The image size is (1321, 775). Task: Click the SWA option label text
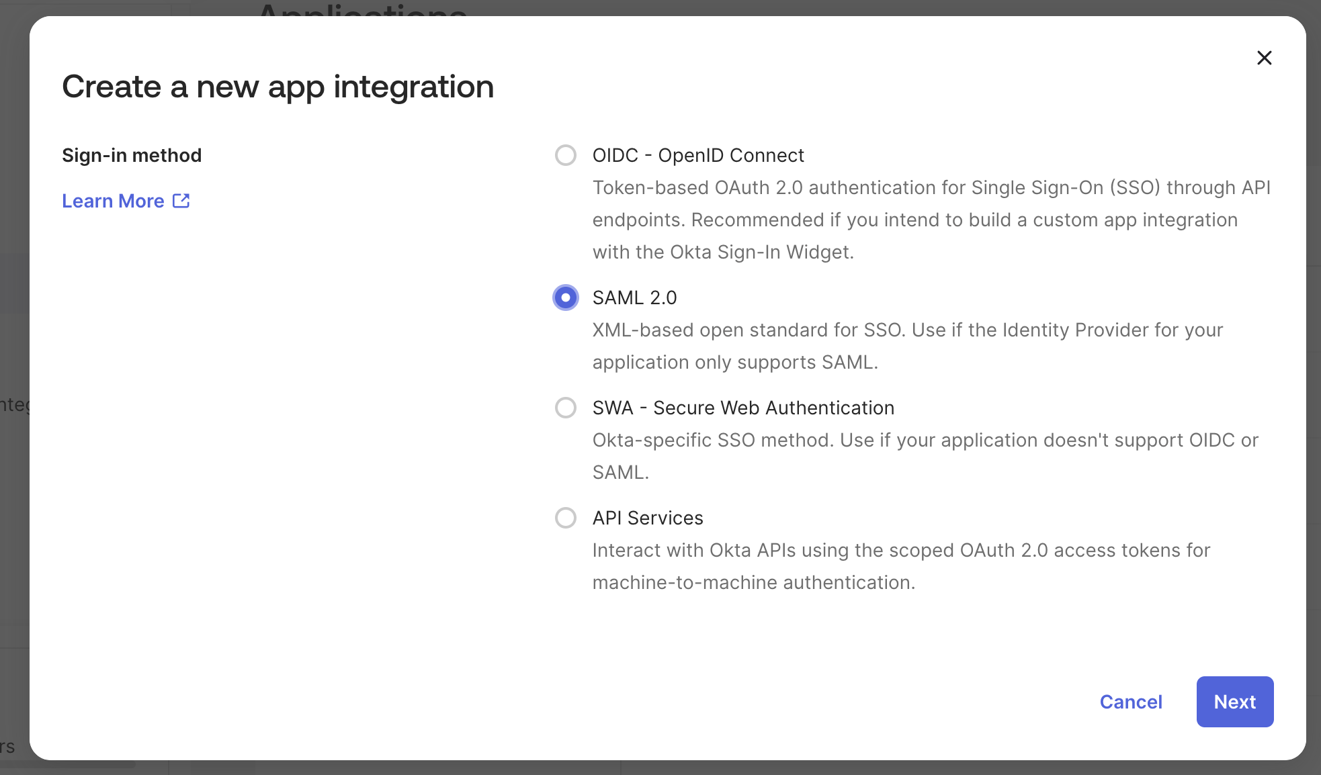tap(743, 408)
